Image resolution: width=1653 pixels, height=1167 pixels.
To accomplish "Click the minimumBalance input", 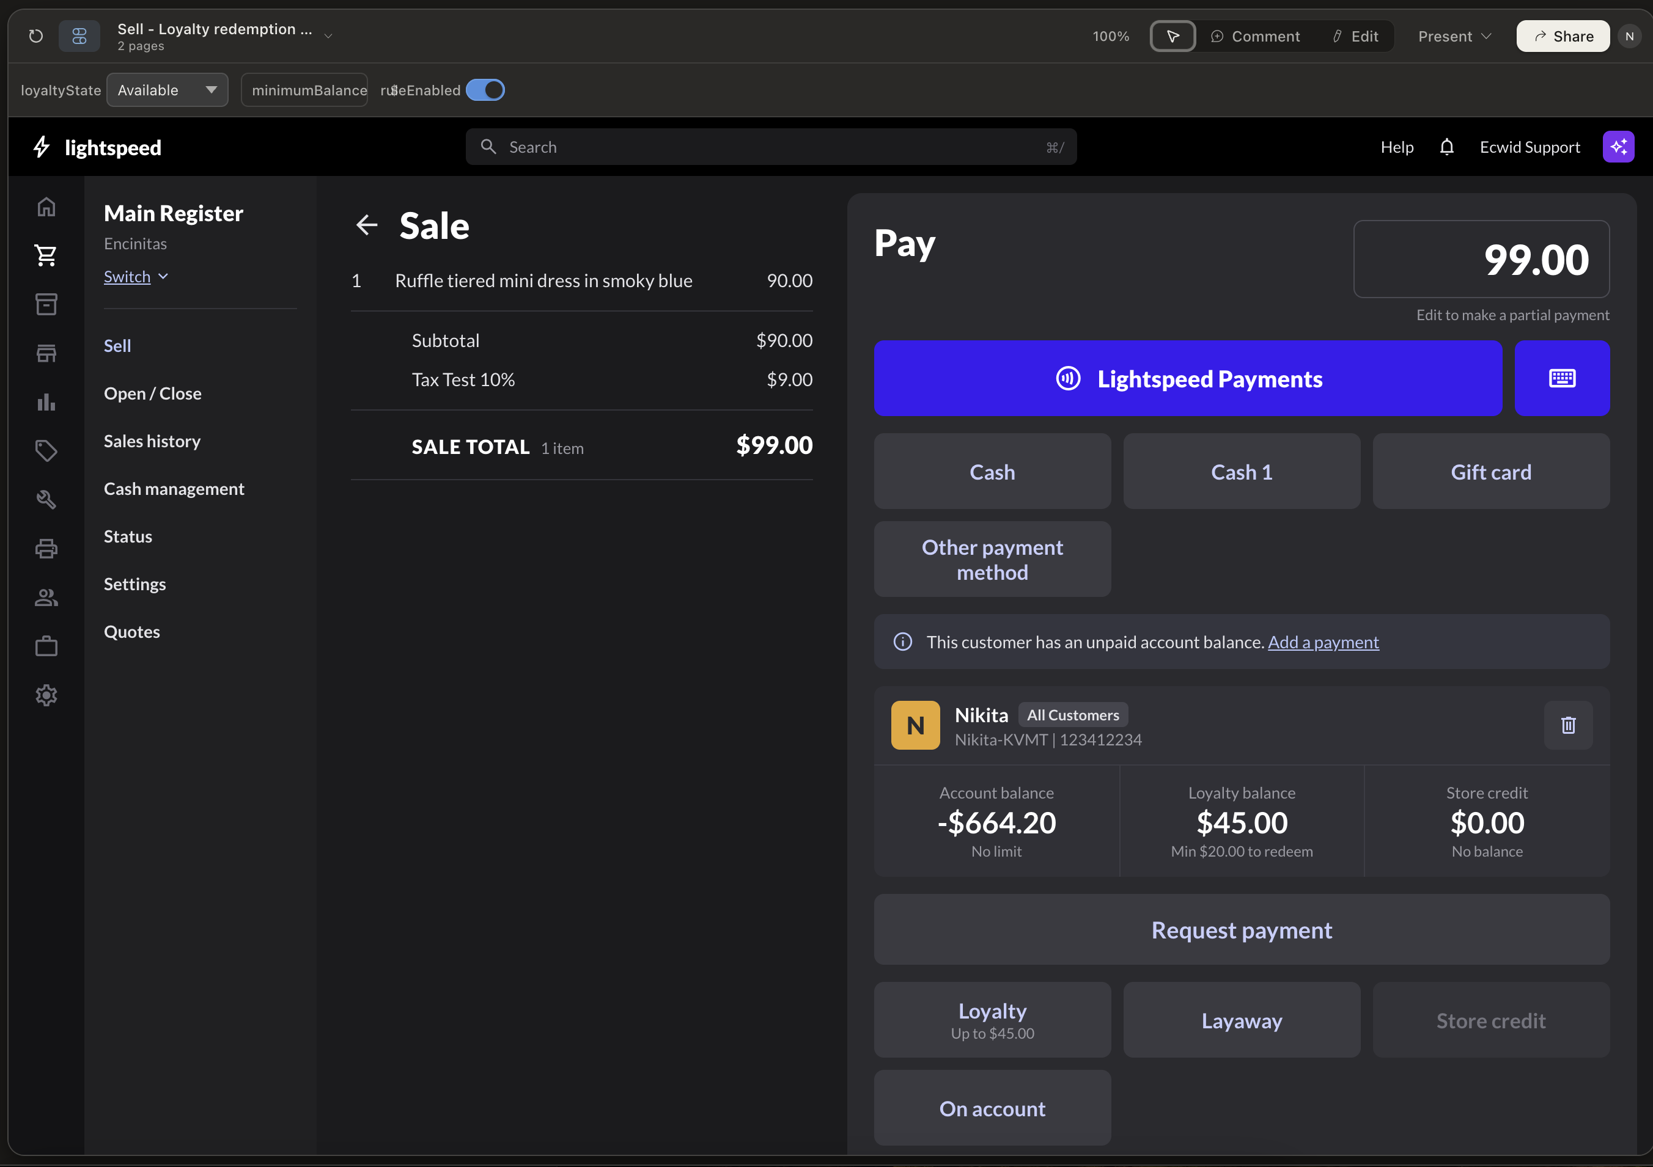I will pos(304,90).
